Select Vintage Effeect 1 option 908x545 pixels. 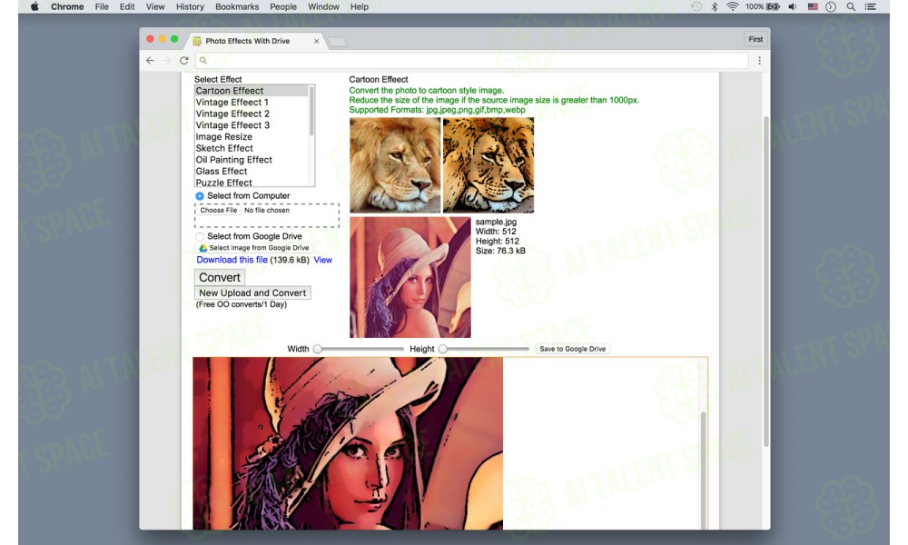click(252, 103)
